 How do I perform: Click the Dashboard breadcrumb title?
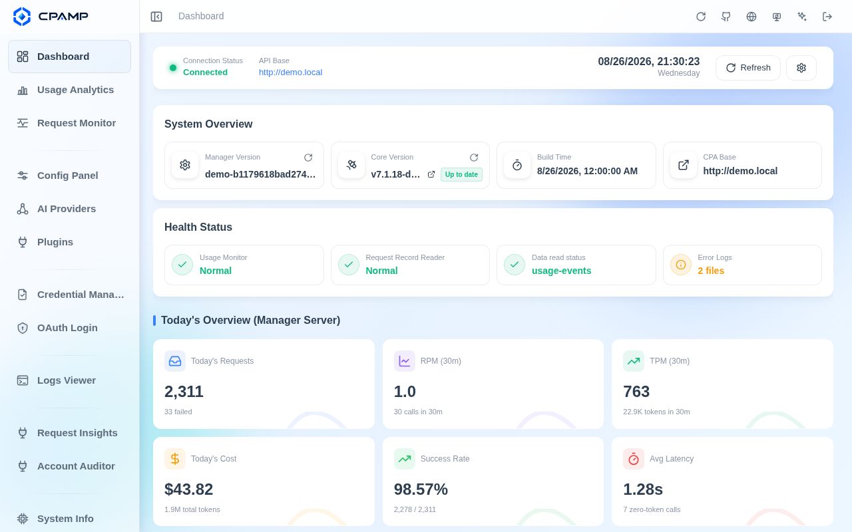[201, 16]
